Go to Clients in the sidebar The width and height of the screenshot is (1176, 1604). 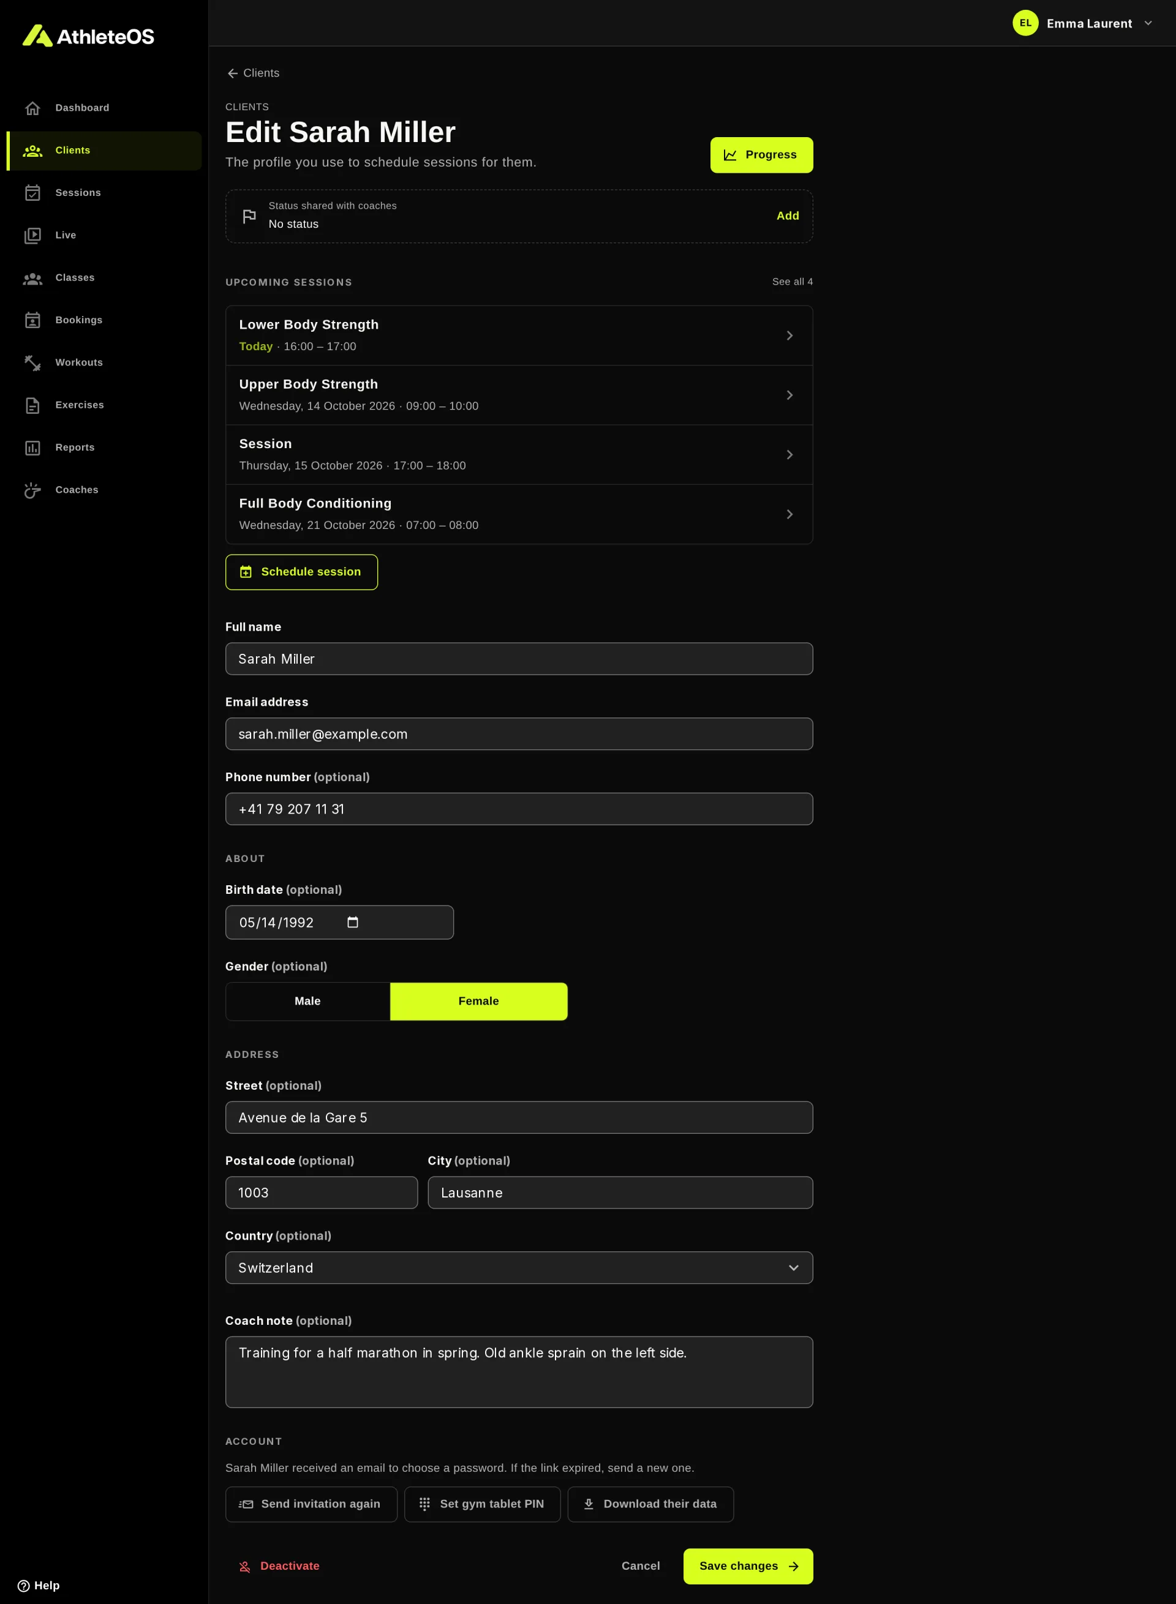104,151
